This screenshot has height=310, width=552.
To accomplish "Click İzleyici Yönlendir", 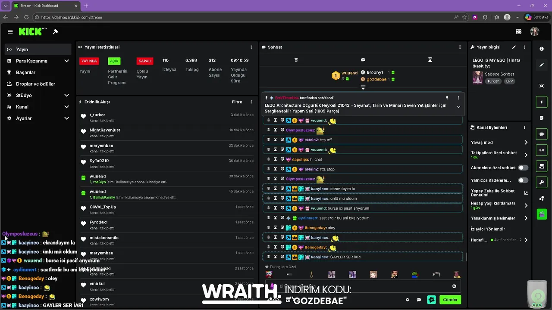I will point(488,229).
